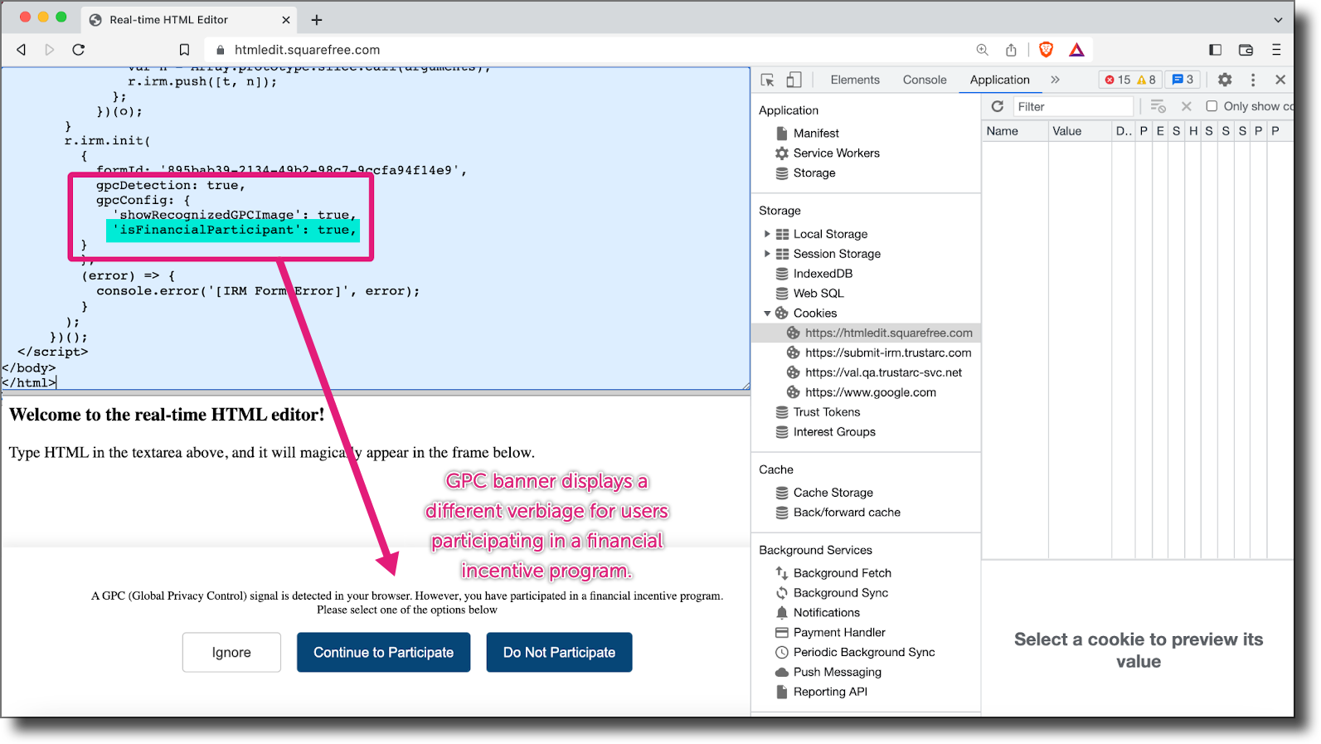Open the DevTools three-dot menu

[1253, 80]
